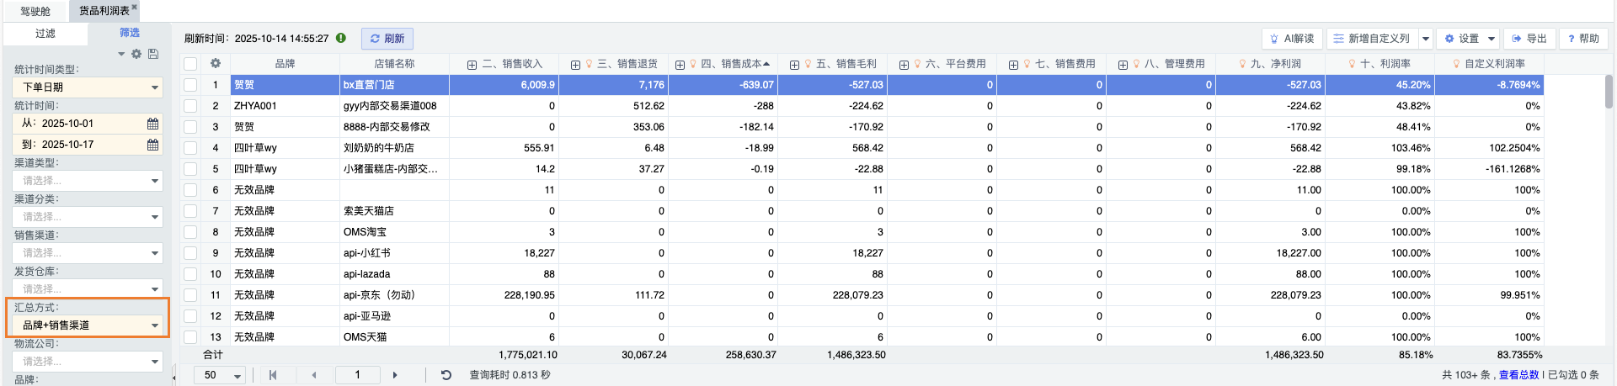Select the checkbox for row 11 api-京东
This screenshot has width=1617, height=386.
(x=190, y=295)
